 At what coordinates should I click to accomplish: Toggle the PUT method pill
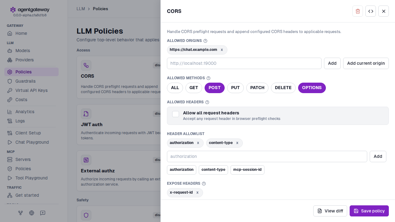[x=235, y=88]
